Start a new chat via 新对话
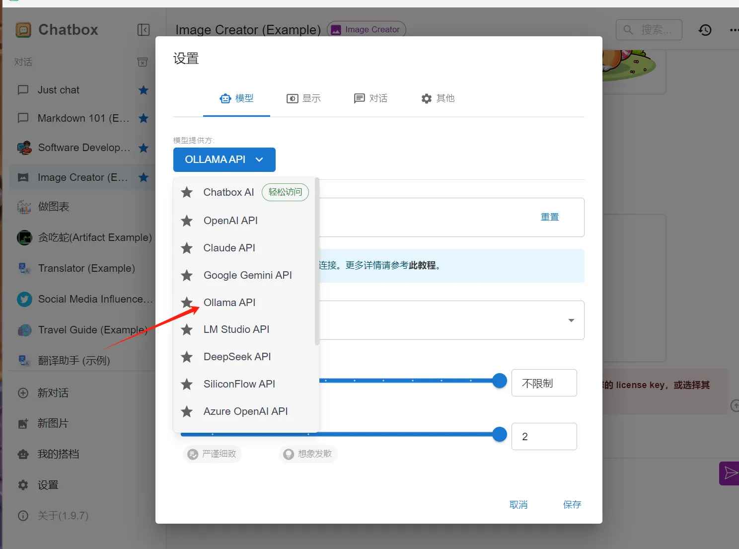Image resolution: width=739 pixels, height=549 pixels. (54, 393)
